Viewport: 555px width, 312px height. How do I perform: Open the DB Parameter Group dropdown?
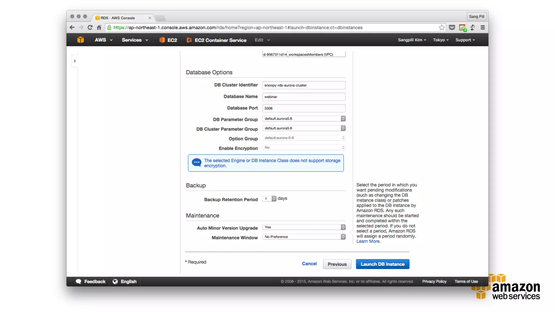tap(304, 119)
